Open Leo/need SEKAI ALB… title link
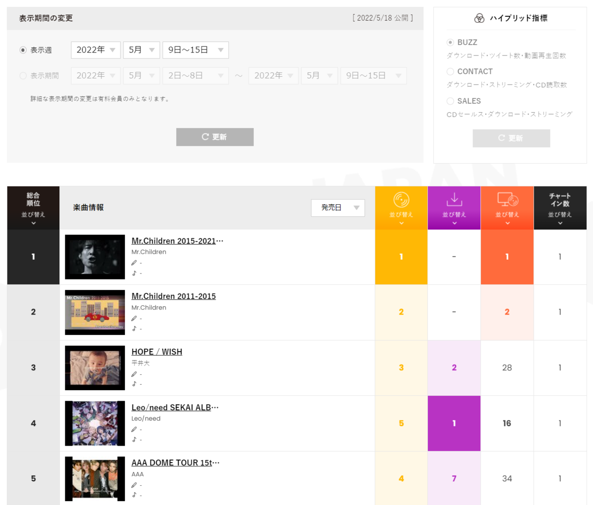Viewport: 593px width, 505px height. (x=175, y=408)
